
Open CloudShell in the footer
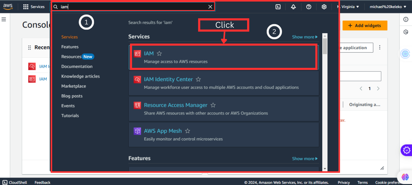click(x=15, y=183)
